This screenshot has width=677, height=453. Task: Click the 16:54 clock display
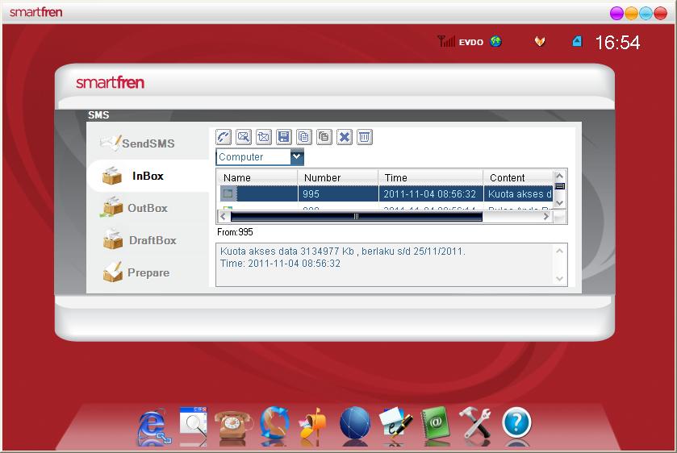pos(617,42)
